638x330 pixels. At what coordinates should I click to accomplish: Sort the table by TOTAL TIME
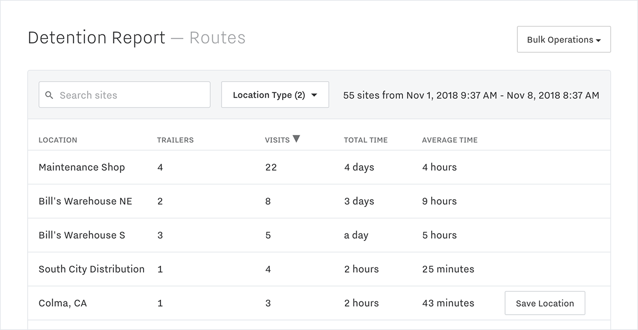click(x=365, y=140)
